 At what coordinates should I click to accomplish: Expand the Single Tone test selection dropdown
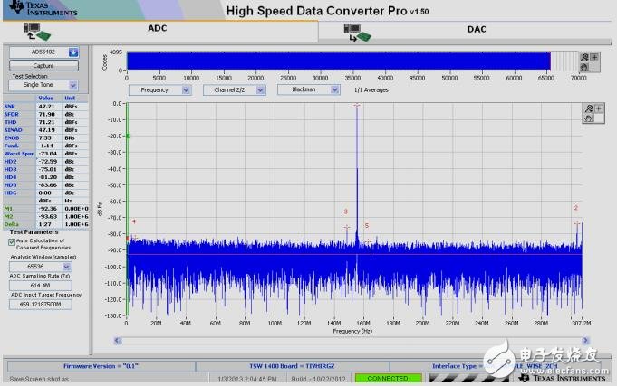[72, 85]
